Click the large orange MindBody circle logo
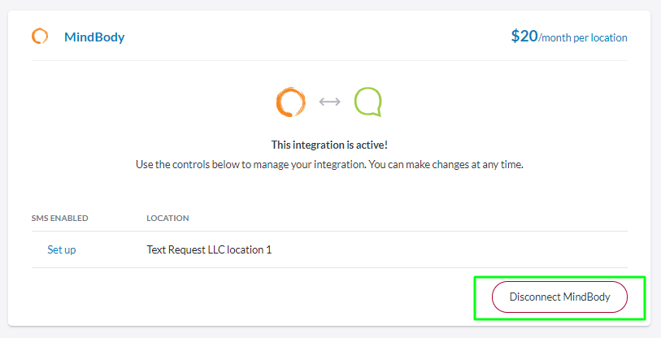 coord(289,102)
